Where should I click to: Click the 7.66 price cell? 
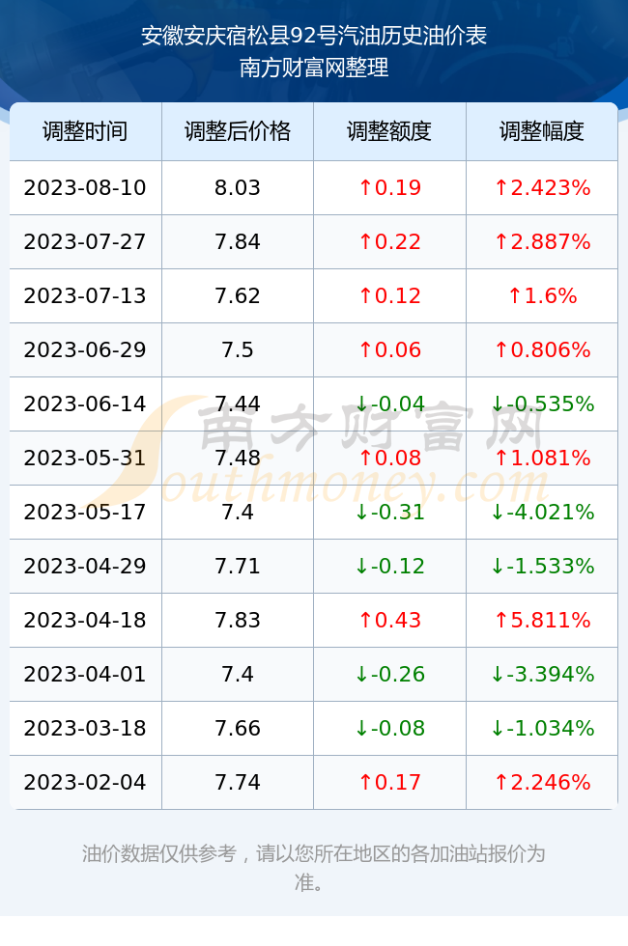tap(238, 728)
